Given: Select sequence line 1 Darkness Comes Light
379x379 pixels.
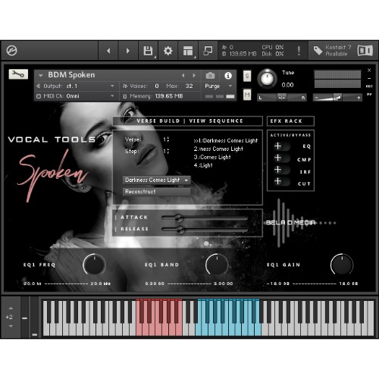Looking at the screenshot, I should [x=226, y=141].
